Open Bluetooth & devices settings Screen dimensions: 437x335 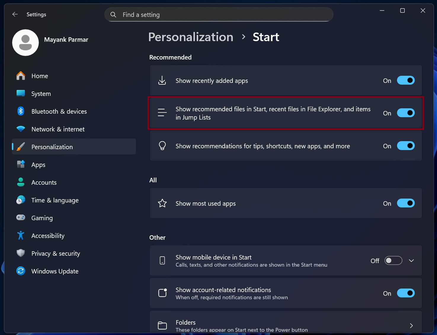(x=59, y=111)
